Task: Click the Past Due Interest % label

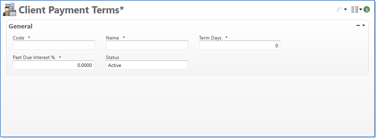Action: point(34,58)
